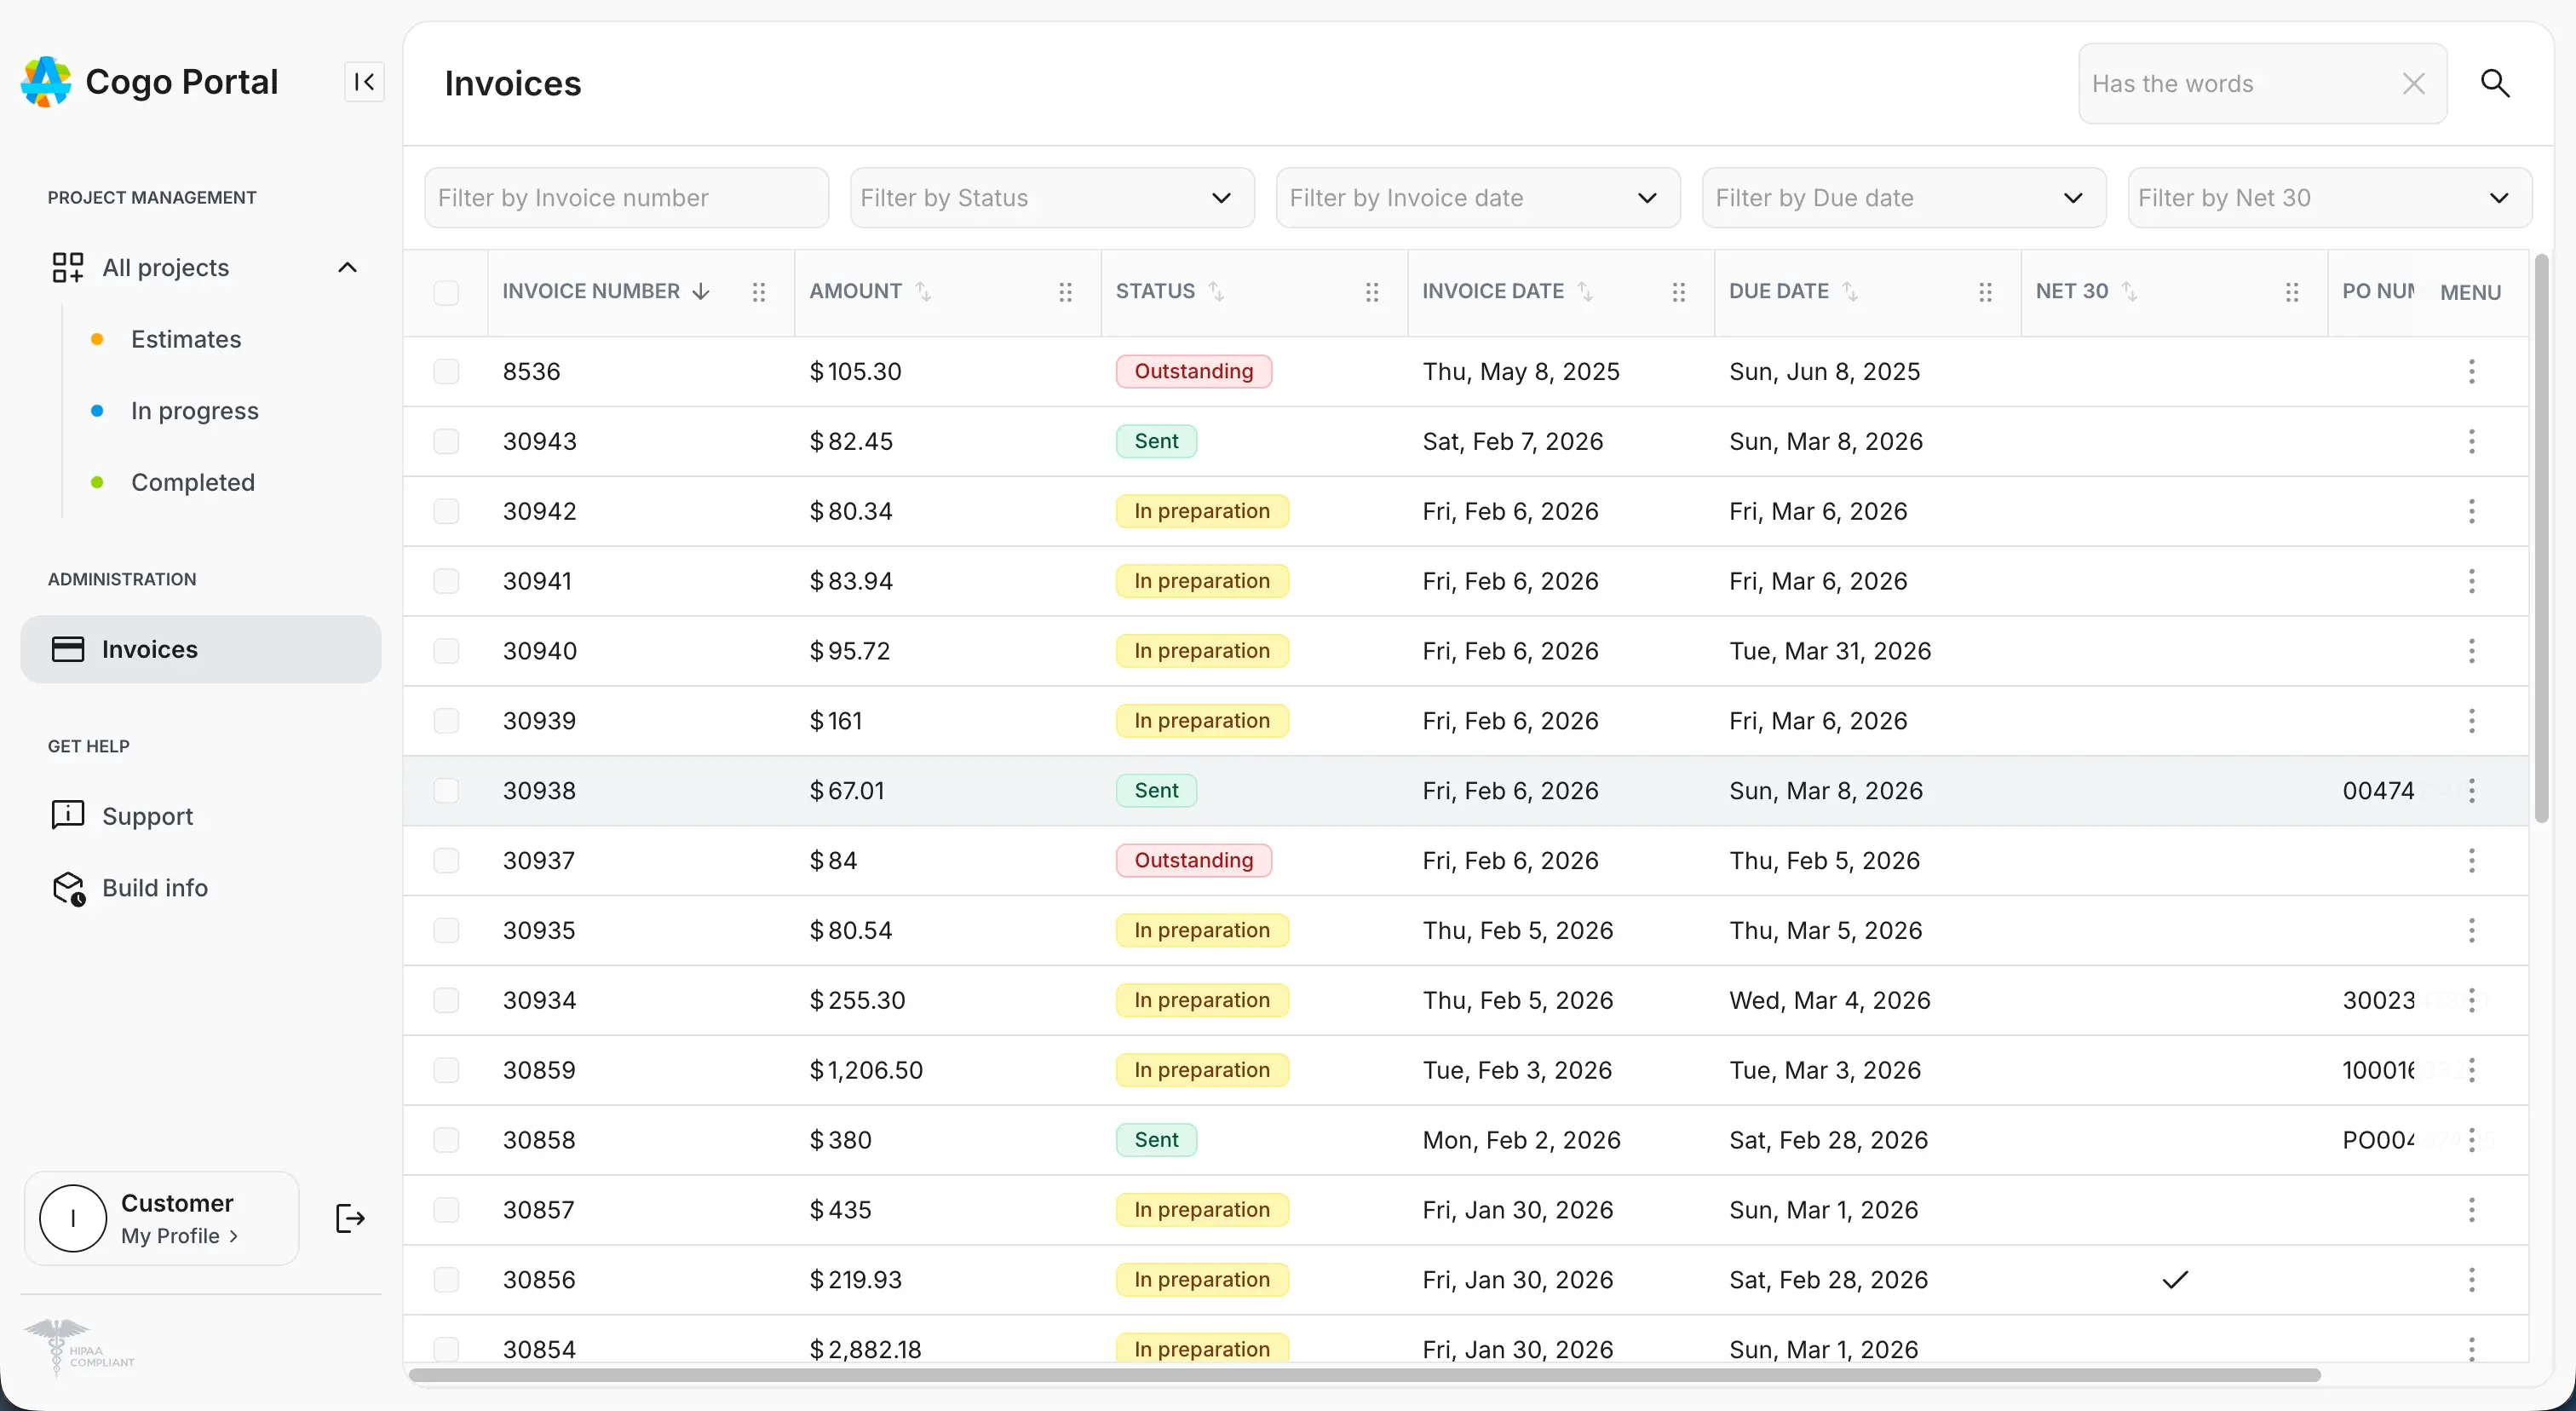Check the box for invoice 30941
This screenshot has width=2576, height=1411.
coord(446,581)
